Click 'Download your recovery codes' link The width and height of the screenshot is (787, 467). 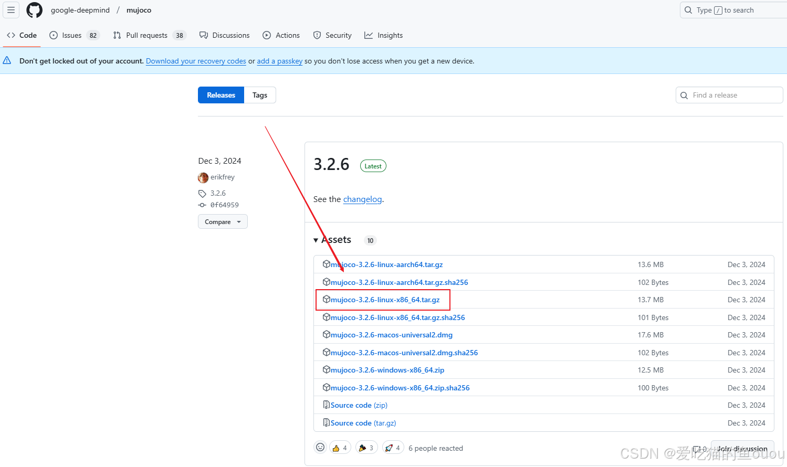coord(196,61)
